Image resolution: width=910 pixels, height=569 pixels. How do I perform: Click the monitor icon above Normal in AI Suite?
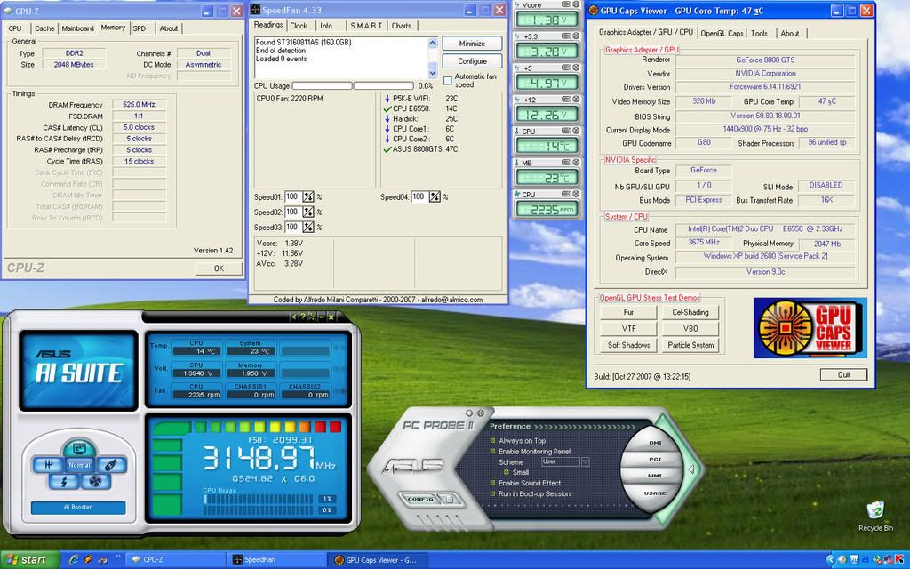[x=79, y=449]
